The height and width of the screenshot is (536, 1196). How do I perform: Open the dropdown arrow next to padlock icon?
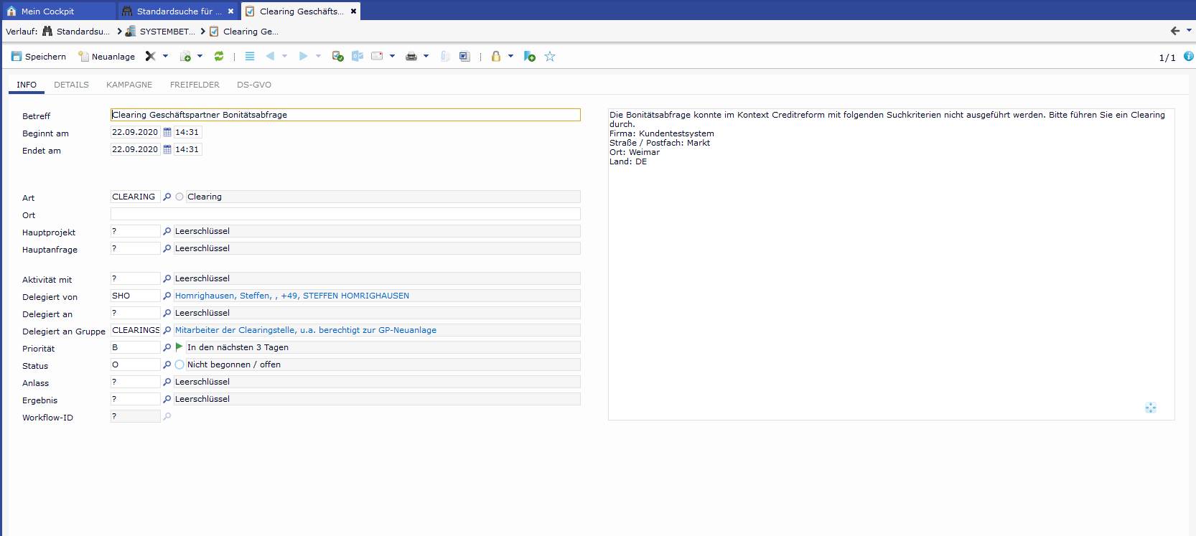[511, 56]
